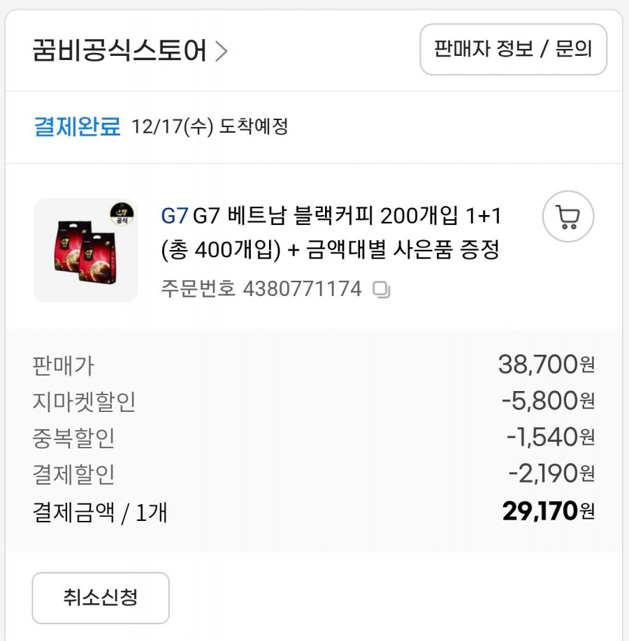Open the chevron next to 꿈비공식스토어
This screenshot has height=641, width=629.
(222, 51)
